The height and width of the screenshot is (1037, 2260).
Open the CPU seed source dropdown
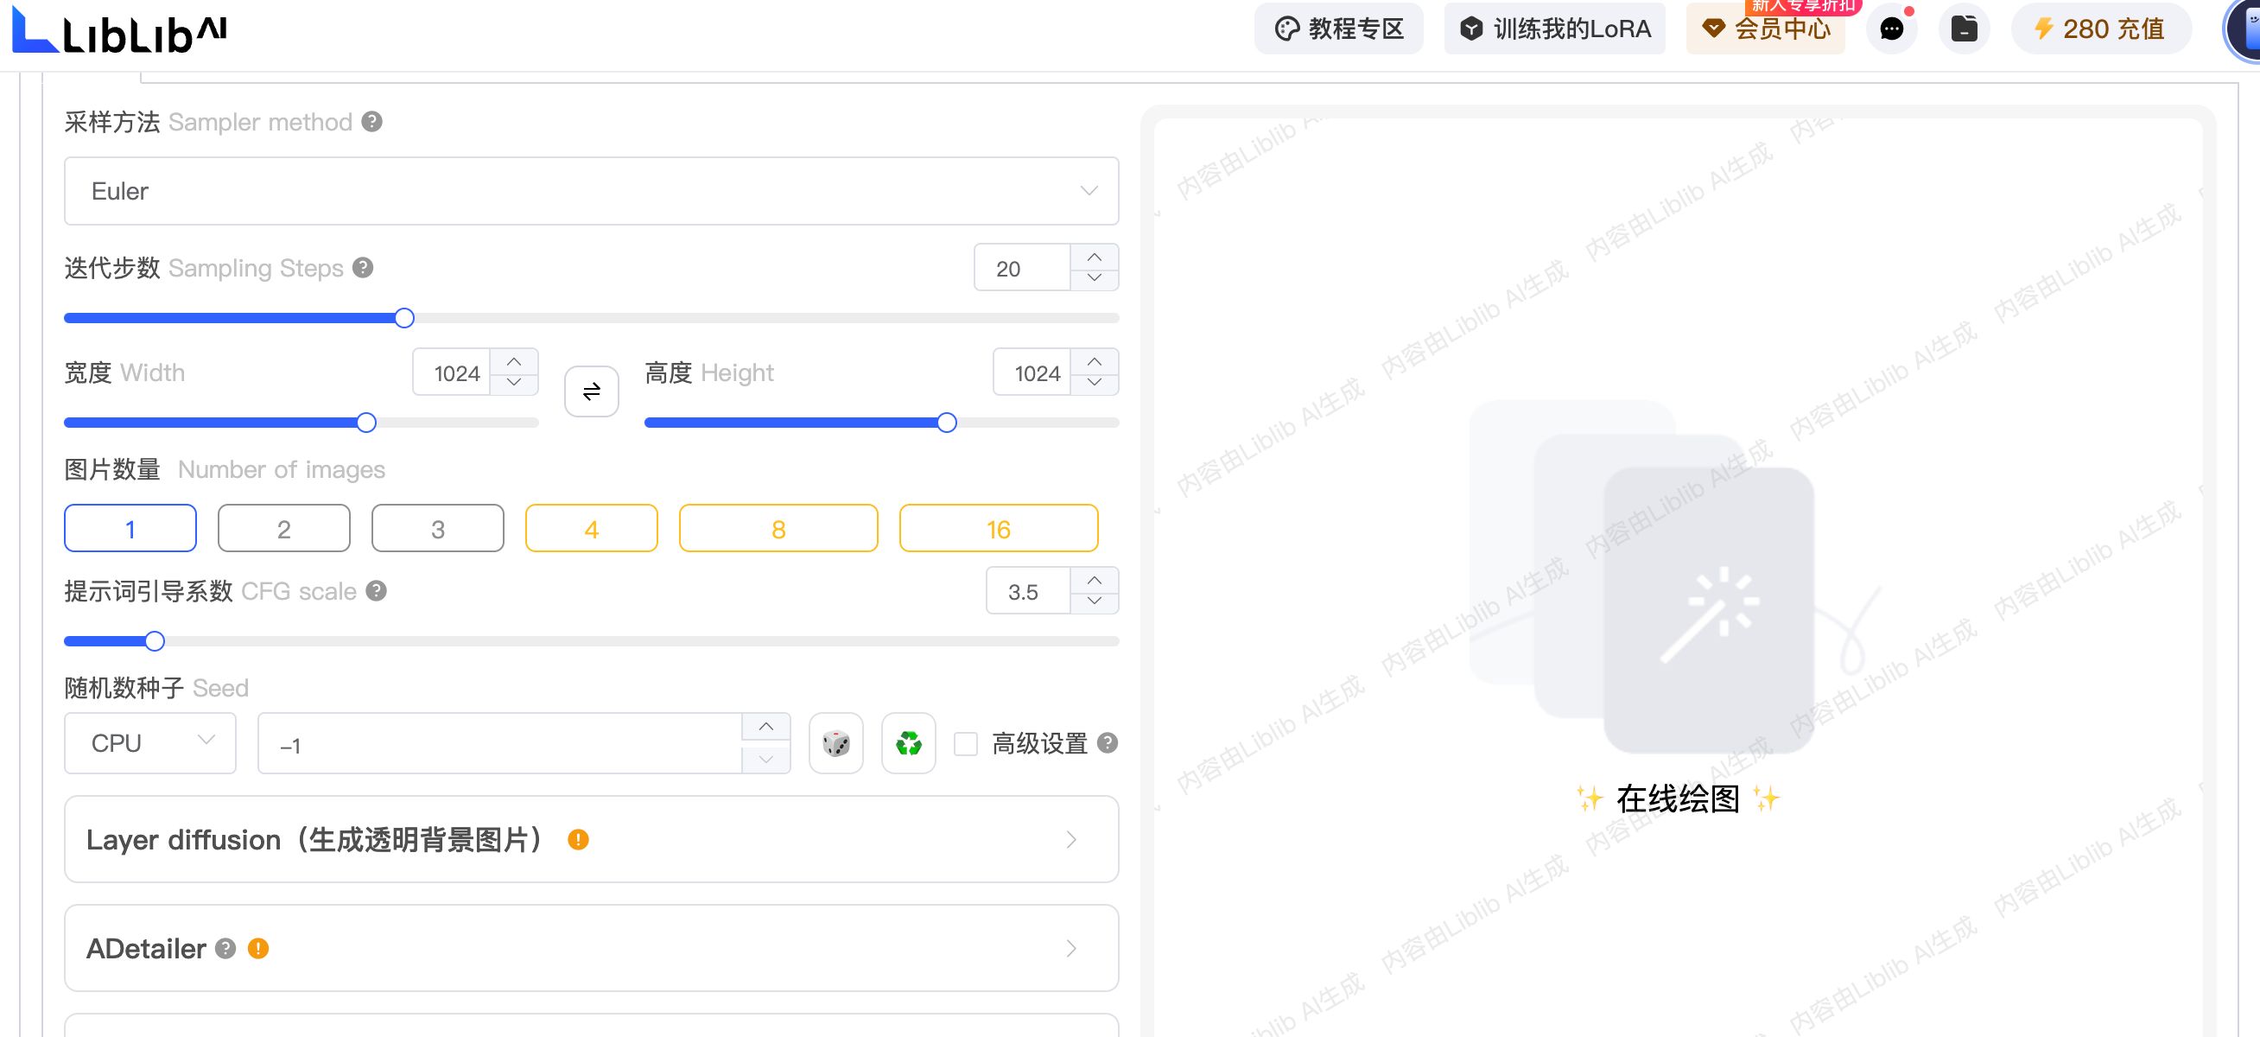coord(150,743)
